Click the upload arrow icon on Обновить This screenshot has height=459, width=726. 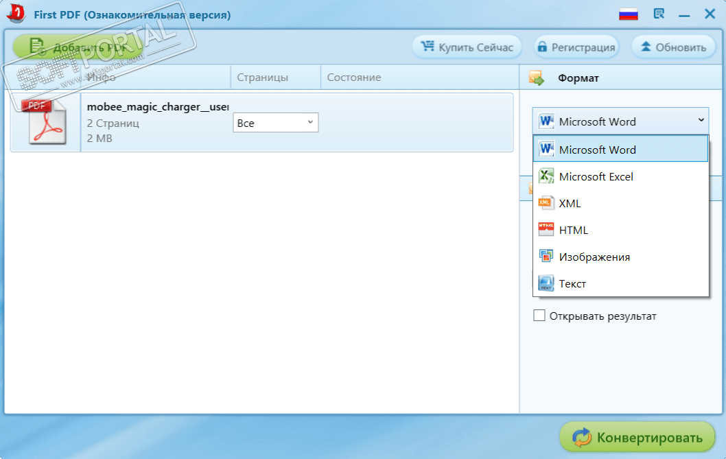pos(646,47)
